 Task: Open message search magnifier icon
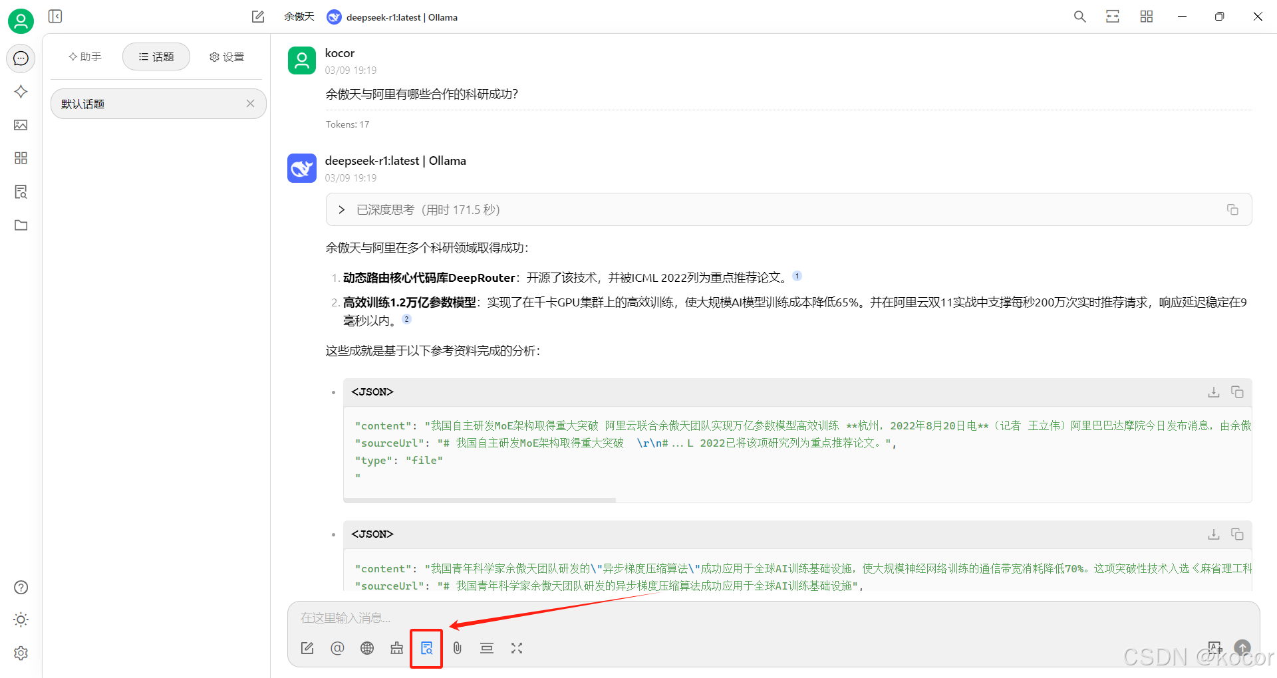pyautogui.click(x=1080, y=17)
